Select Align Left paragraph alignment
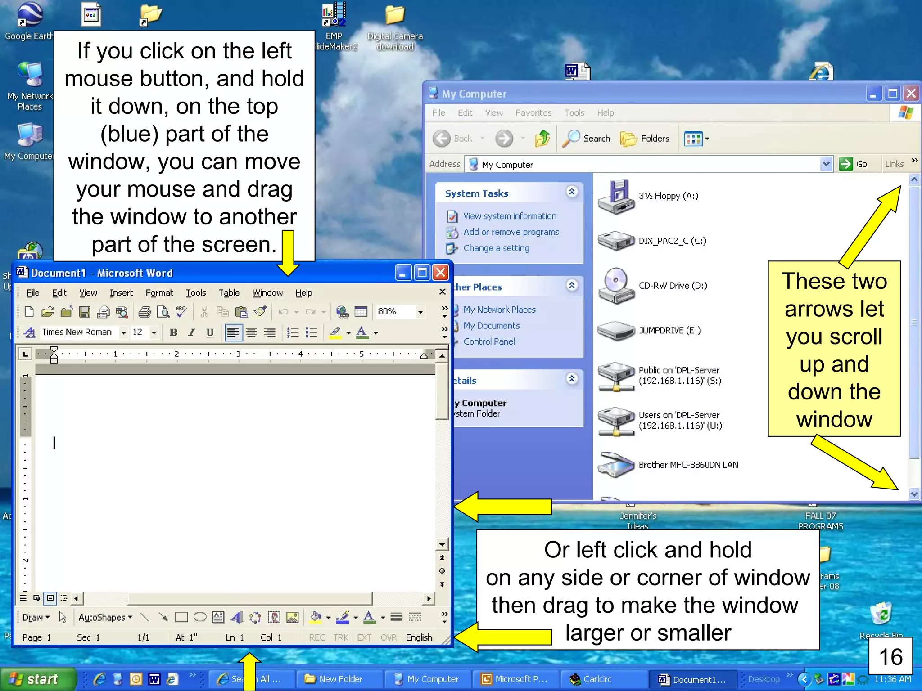 [x=233, y=332]
